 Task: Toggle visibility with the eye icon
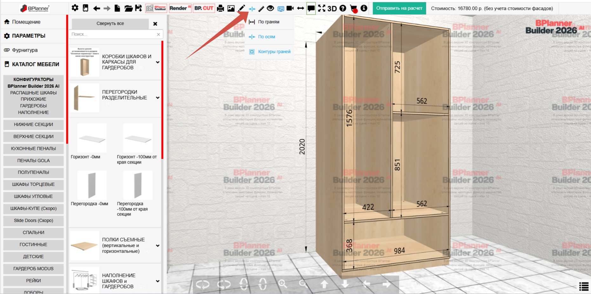click(270, 8)
